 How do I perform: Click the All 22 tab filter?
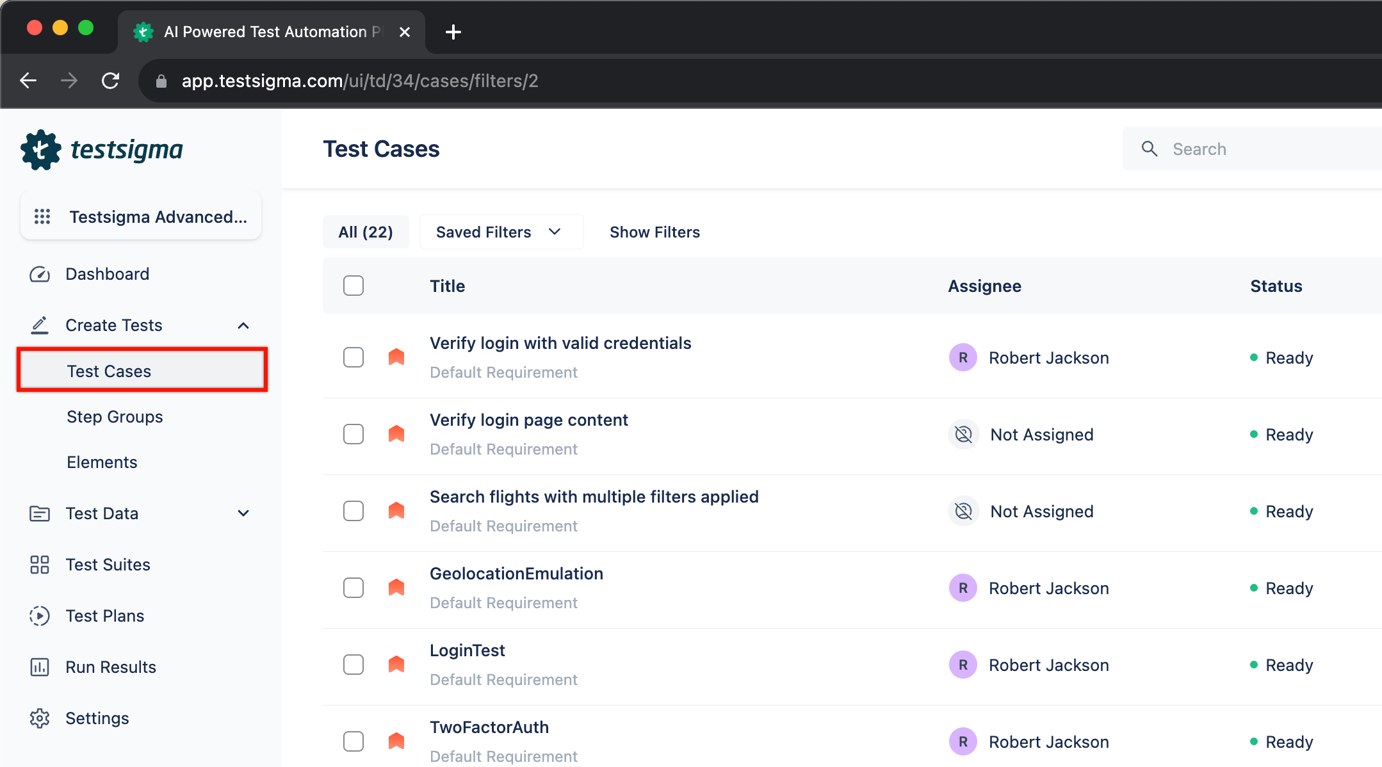pyautogui.click(x=364, y=232)
